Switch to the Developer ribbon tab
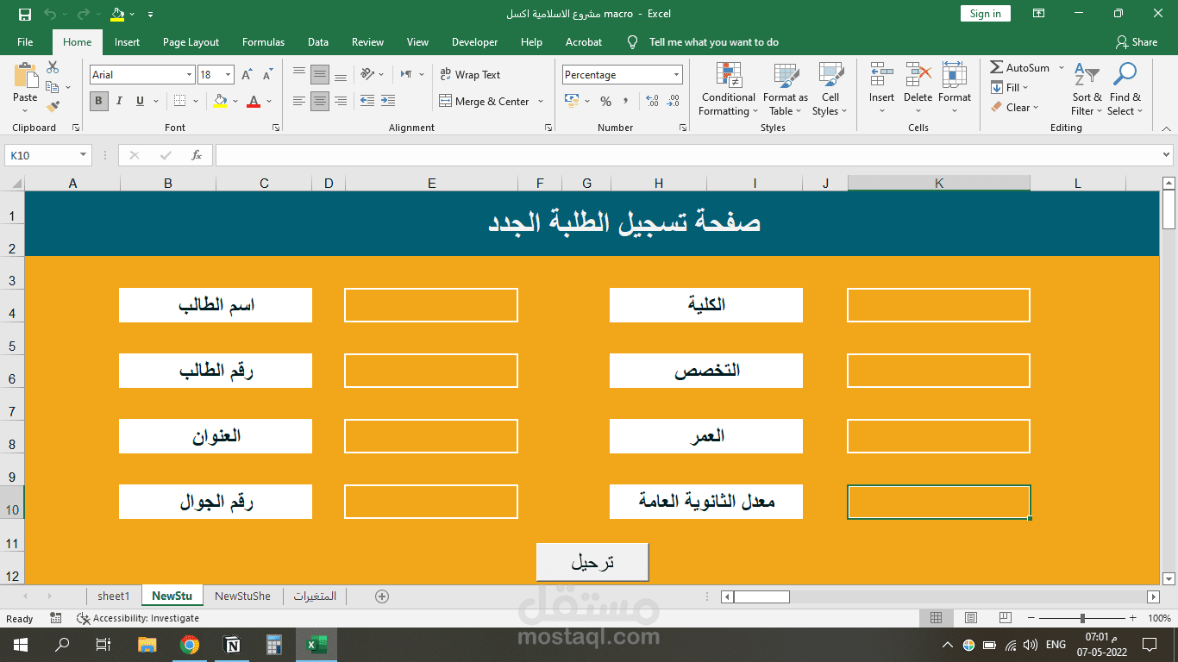The width and height of the screenshot is (1178, 662). point(474,42)
